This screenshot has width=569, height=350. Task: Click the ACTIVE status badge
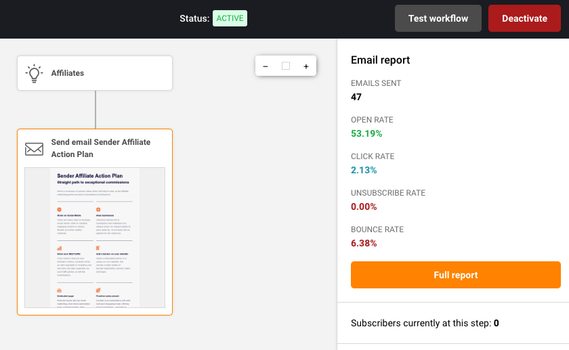pyautogui.click(x=231, y=18)
